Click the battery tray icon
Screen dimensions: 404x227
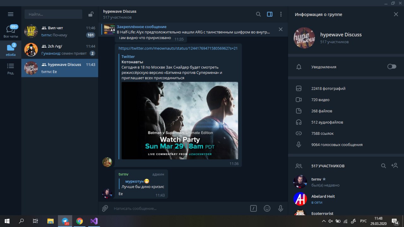[x=338, y=221]
